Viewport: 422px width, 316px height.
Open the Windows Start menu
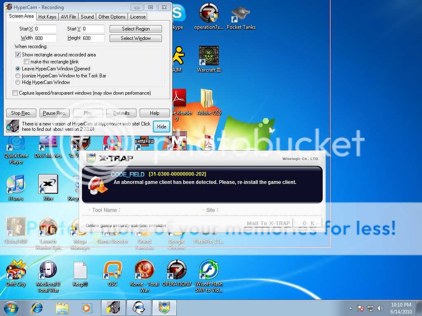[x=11, y=307]
